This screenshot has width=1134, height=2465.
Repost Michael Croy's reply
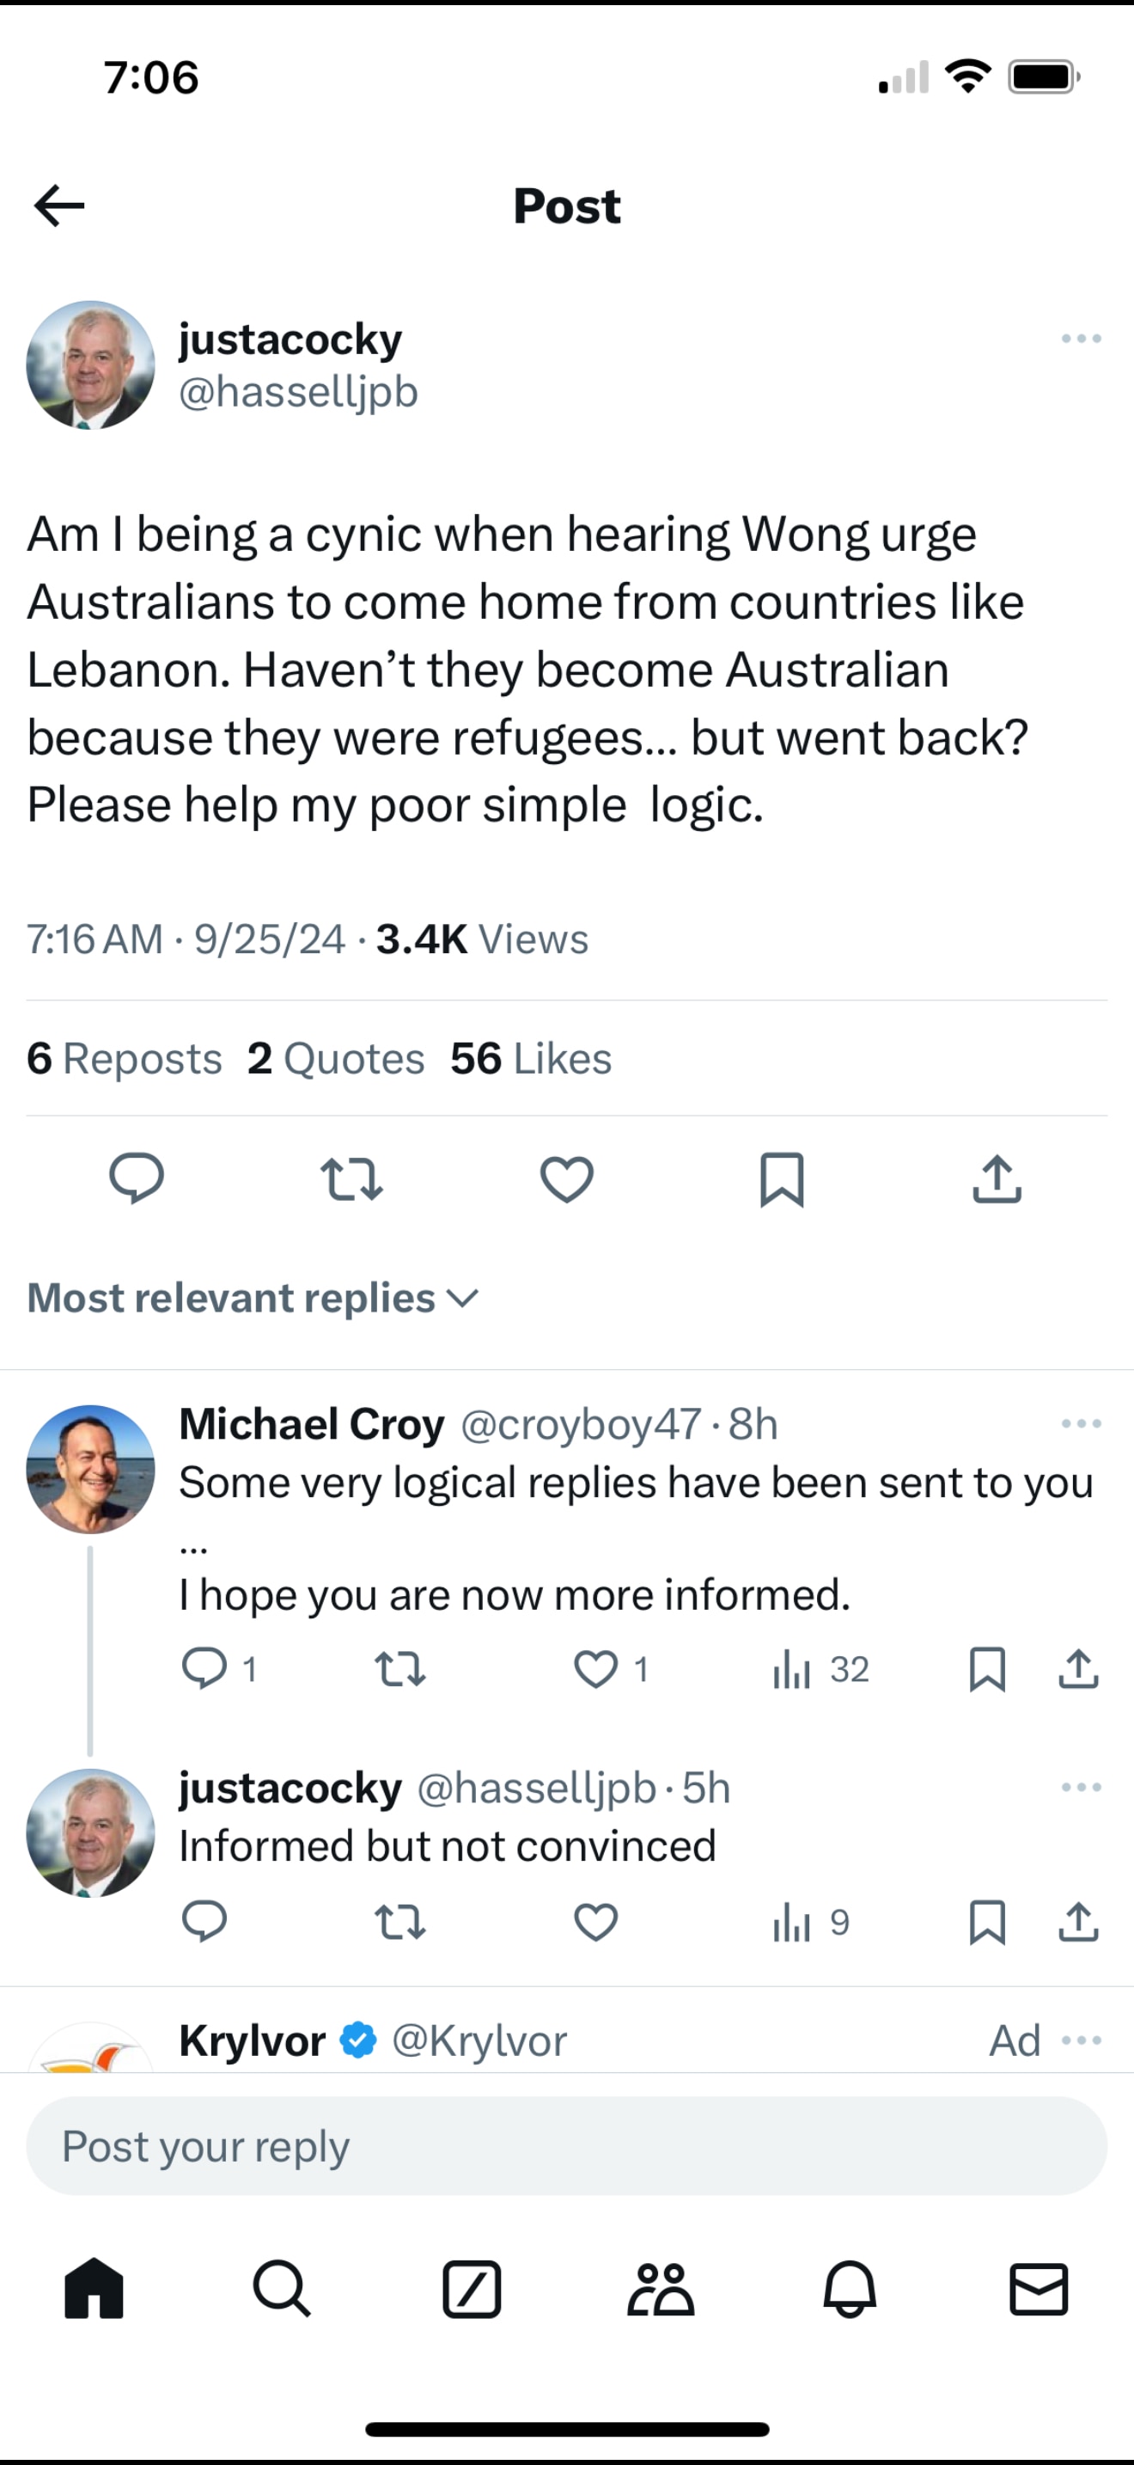[401, 1669]
